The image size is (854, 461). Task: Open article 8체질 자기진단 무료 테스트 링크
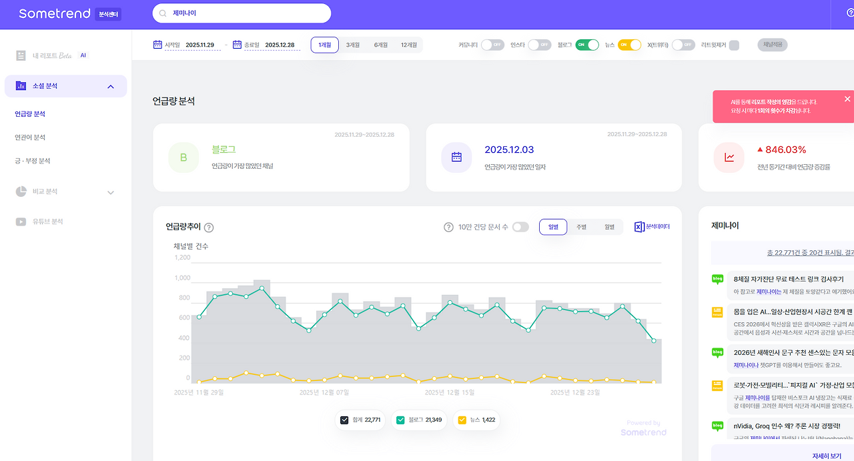[x=789, y=279]
